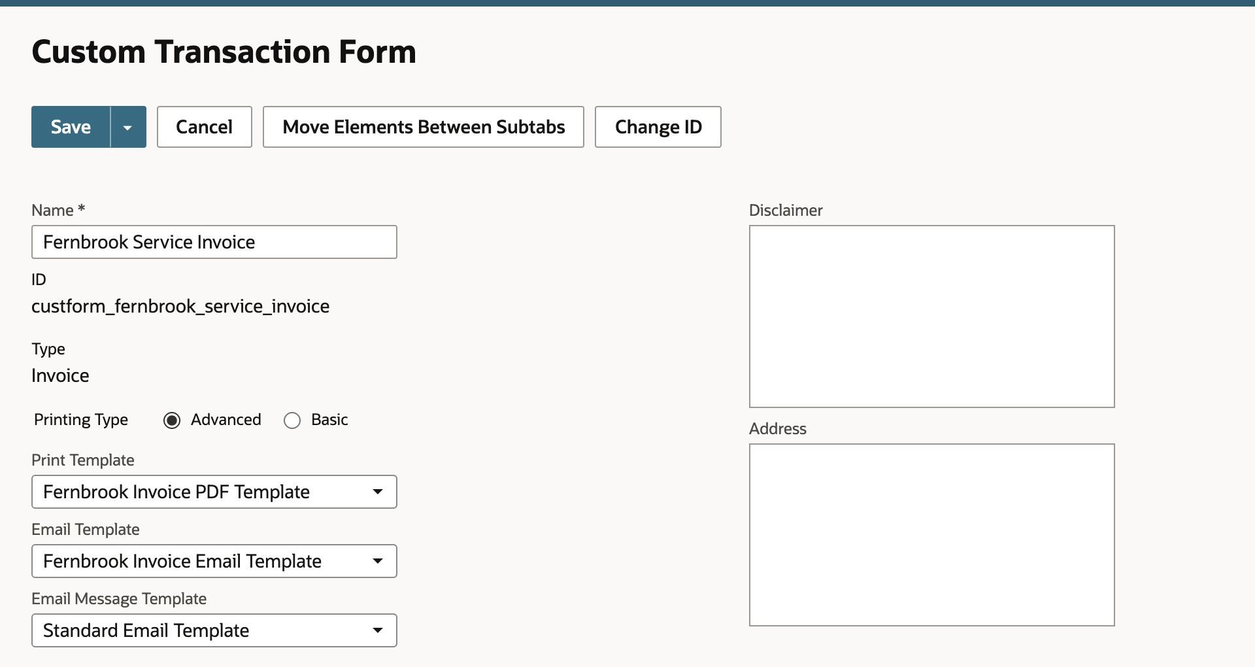
Task: Click the Cancel button
Action: tap(205, 127)
